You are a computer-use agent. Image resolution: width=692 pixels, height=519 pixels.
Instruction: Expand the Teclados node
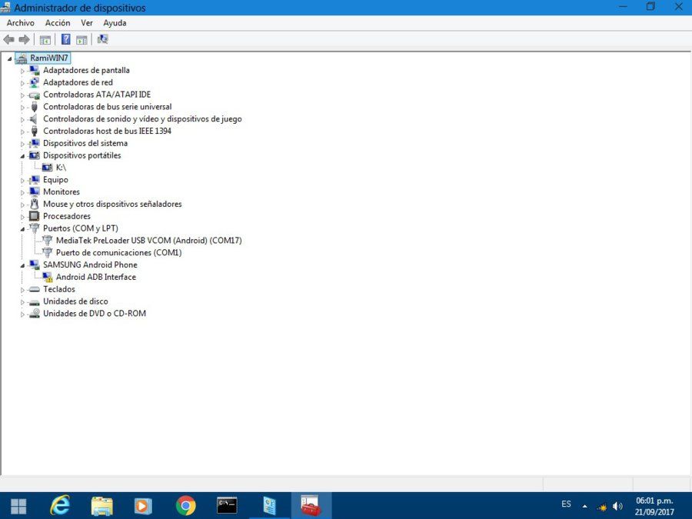click(22, 290)
